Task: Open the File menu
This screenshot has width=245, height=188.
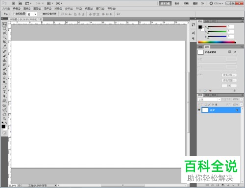Action: click(x=6, y=8)
